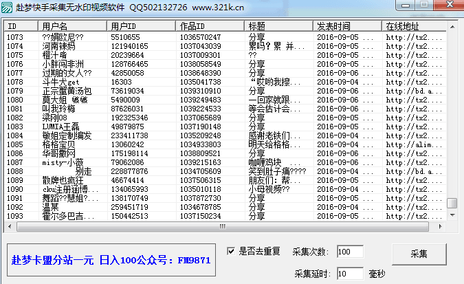
Task: Select the http://alim... address cell
Action: click(414, 144)
